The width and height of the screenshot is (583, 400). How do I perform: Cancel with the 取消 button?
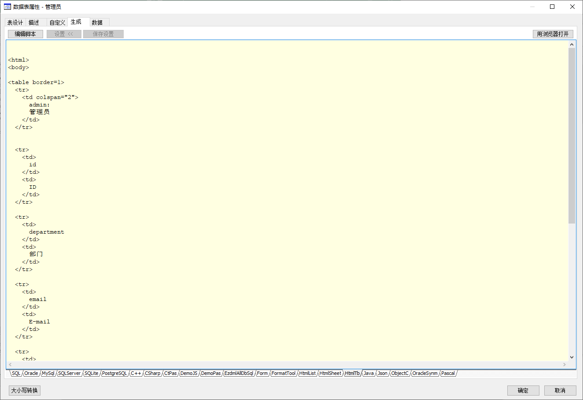pyautogui.click(x=560, y=390)
